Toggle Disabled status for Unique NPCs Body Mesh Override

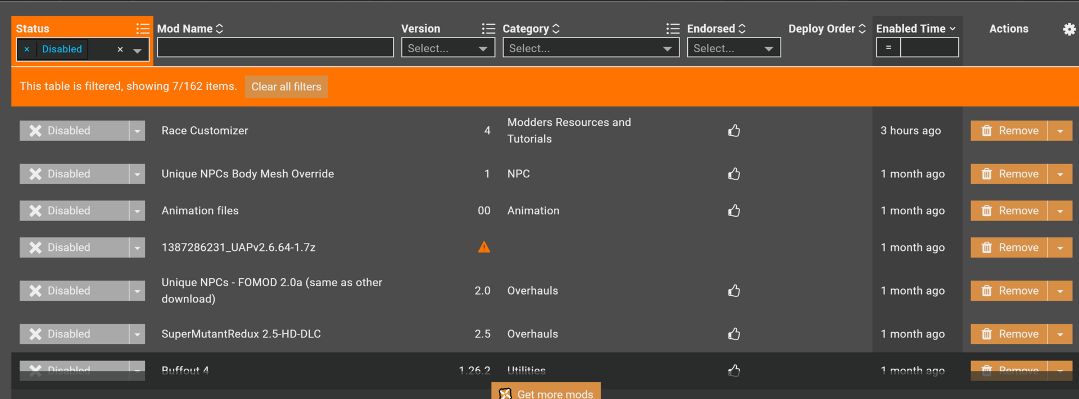74,174
